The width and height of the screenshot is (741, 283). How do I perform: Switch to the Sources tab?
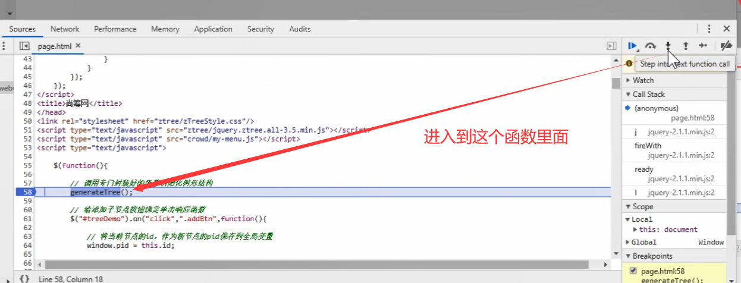pos(22,29)
